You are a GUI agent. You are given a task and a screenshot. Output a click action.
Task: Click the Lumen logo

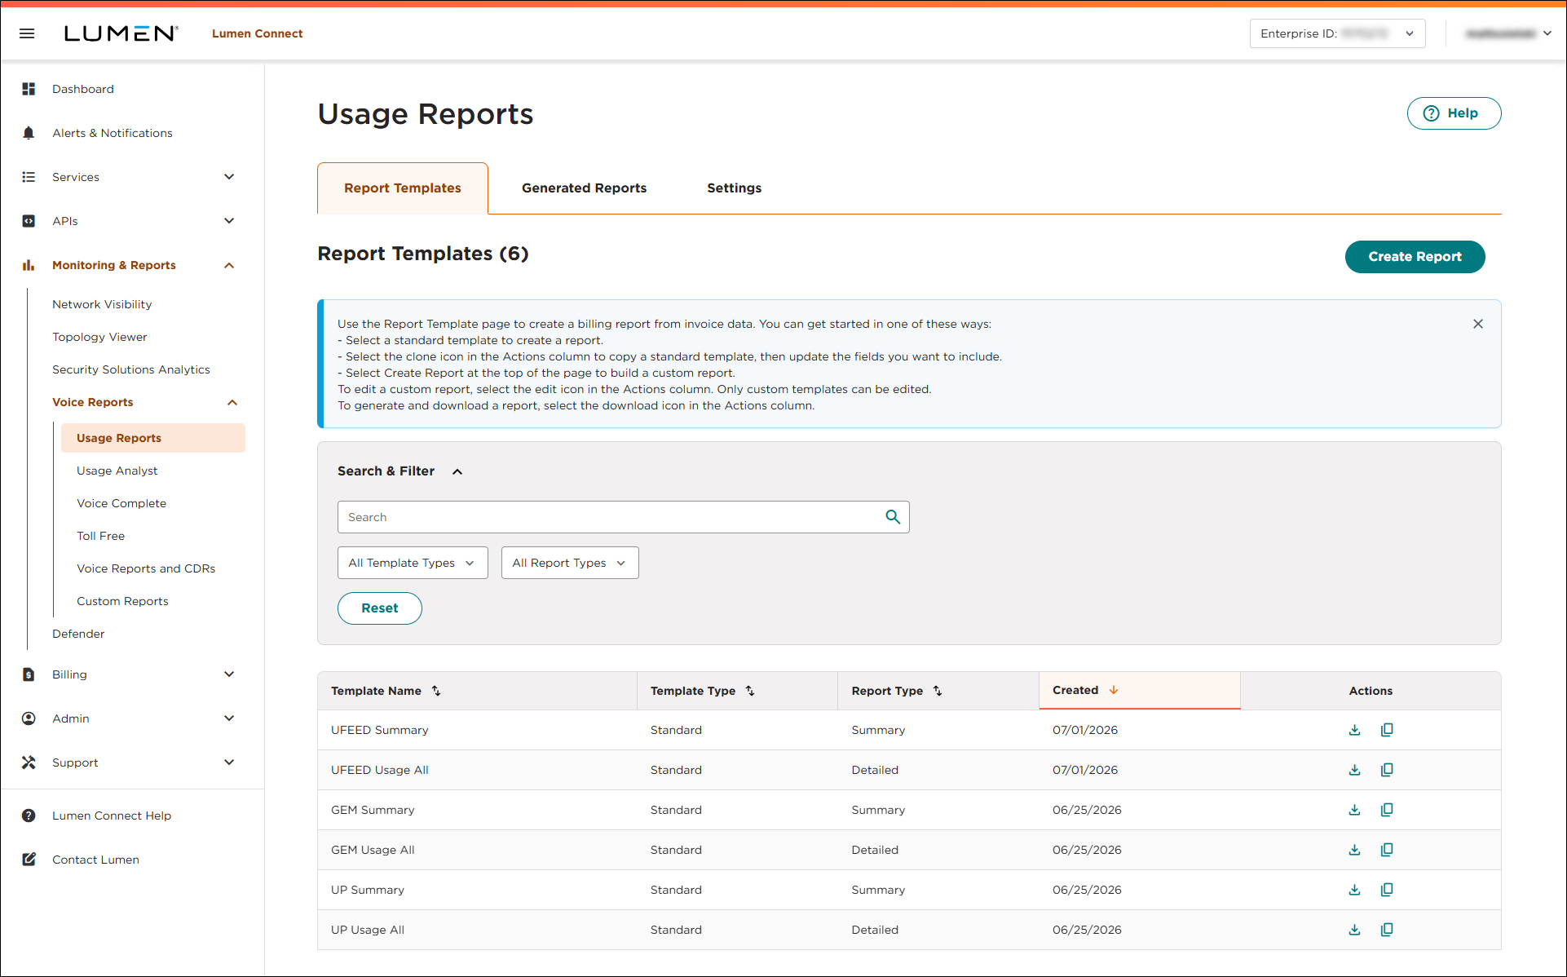click(121, 33)
